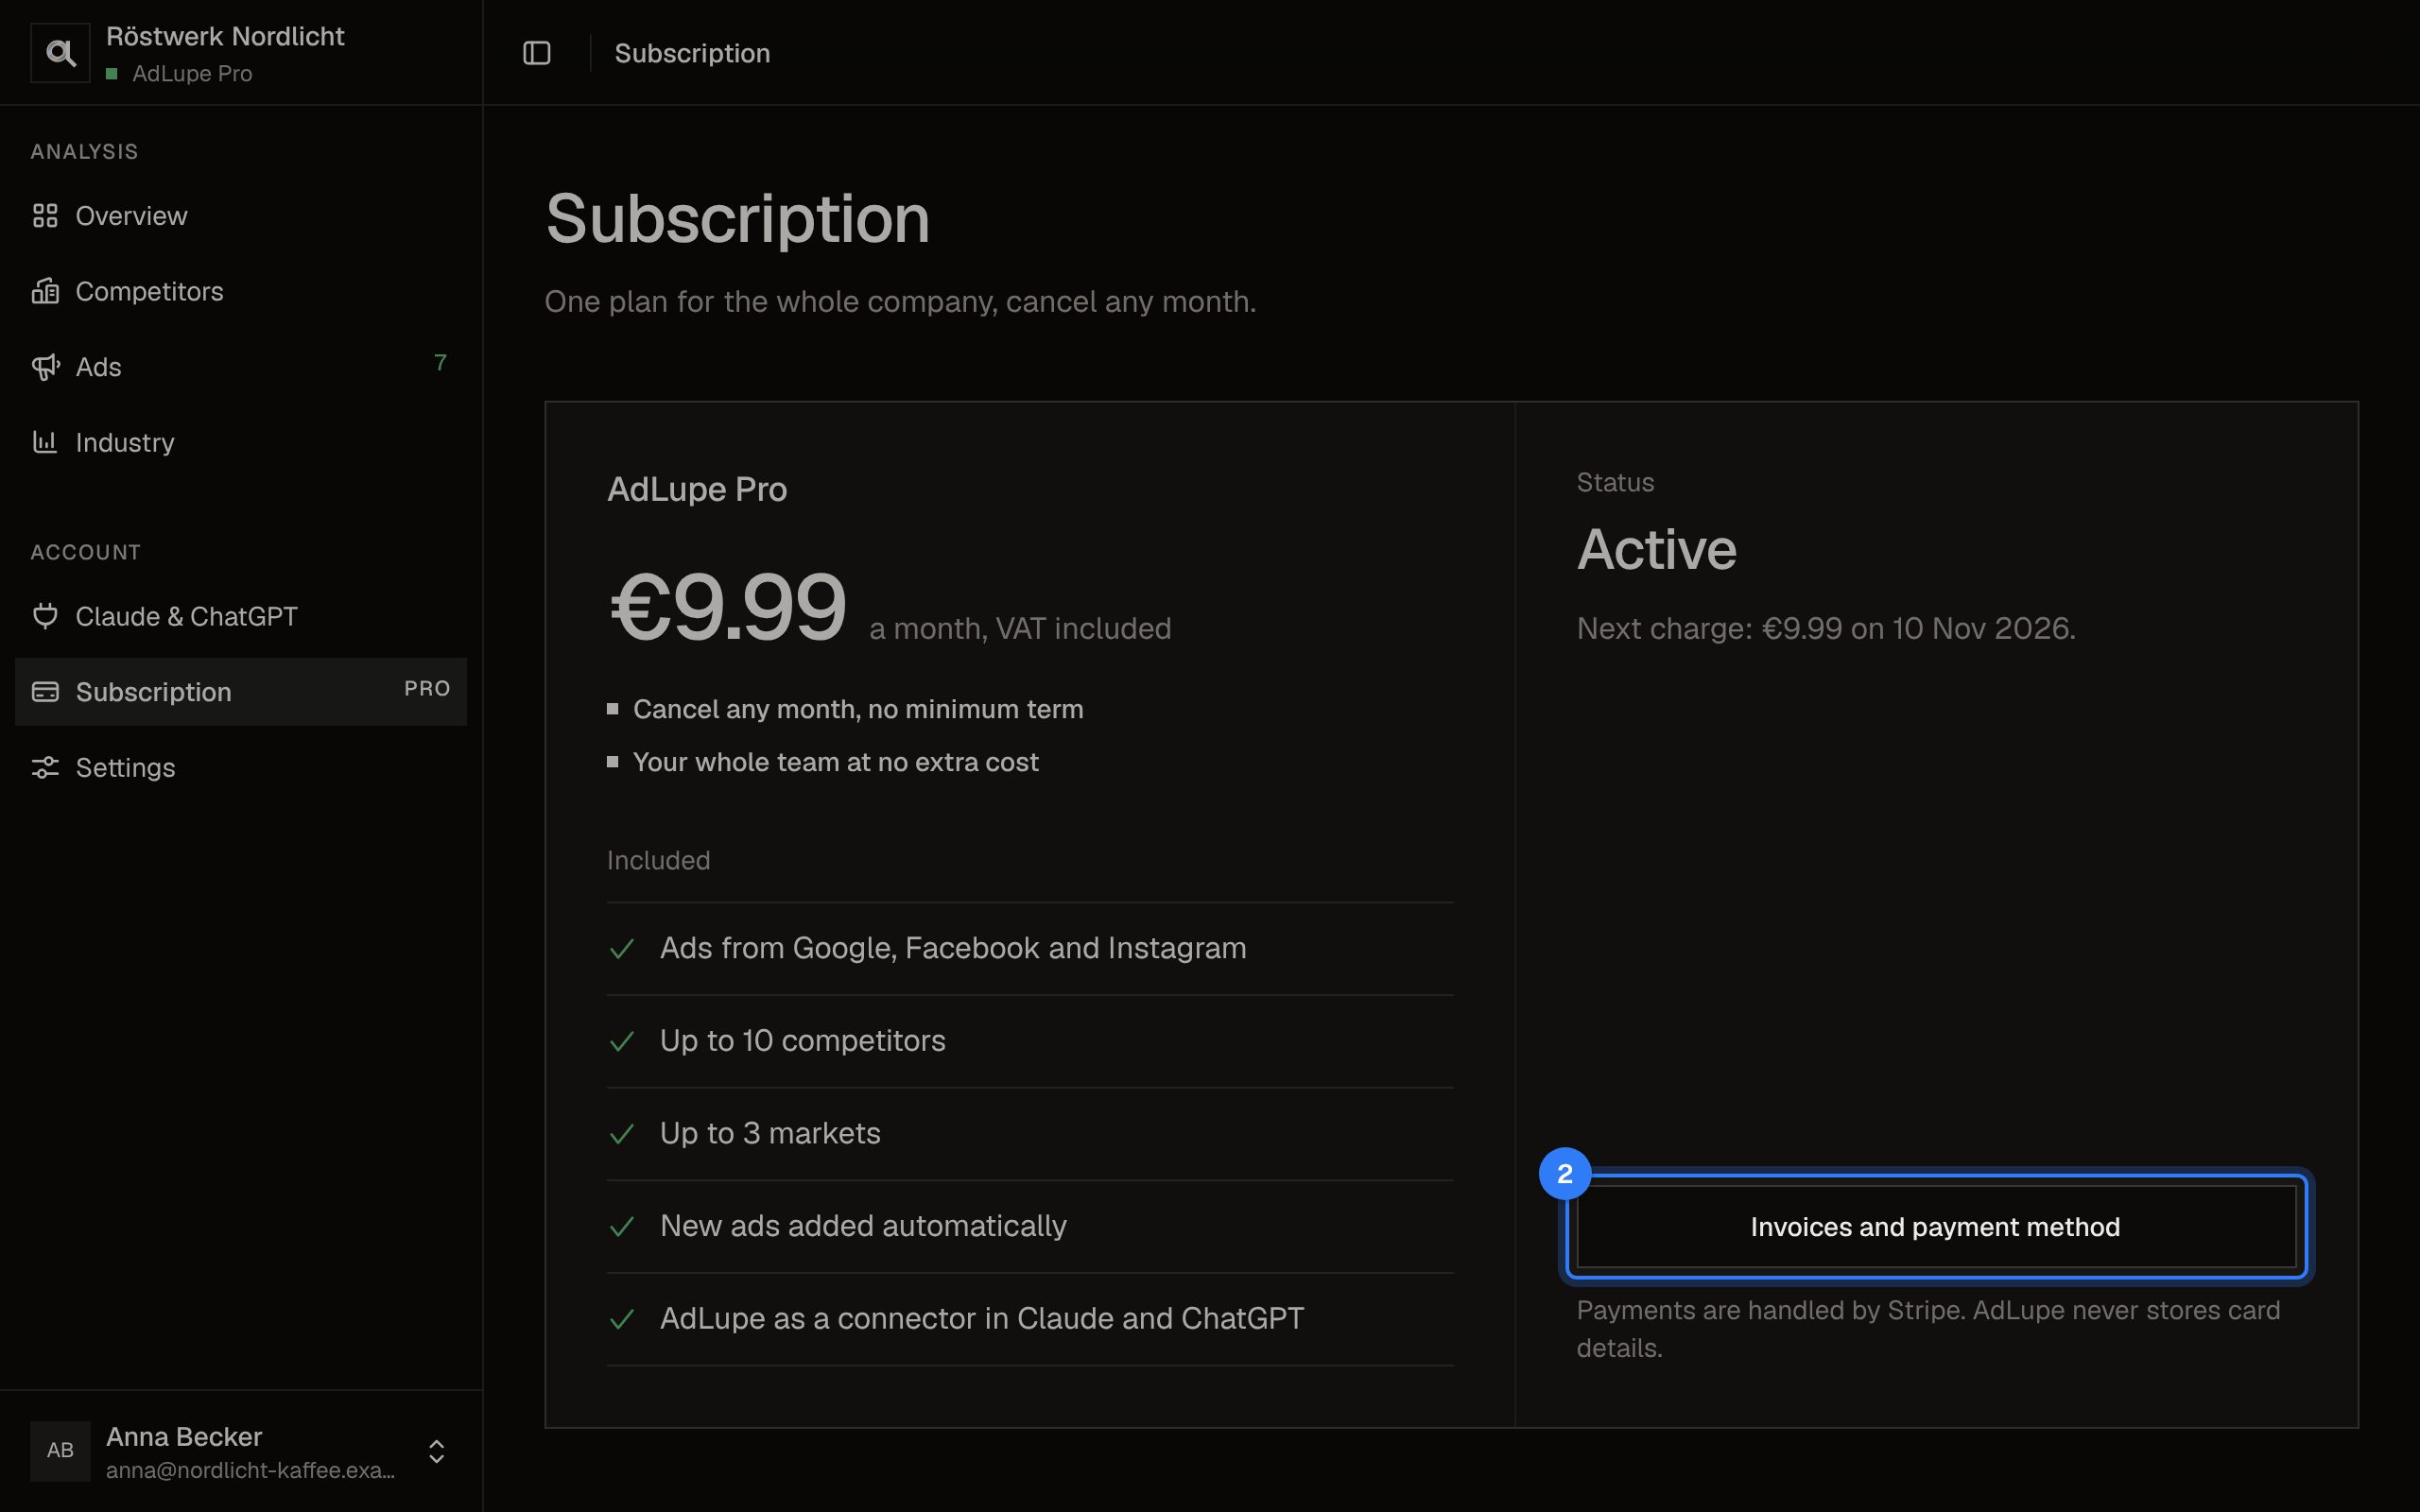Click the Active status text
The width and height of the screenshot is (2420, 1512).
[1657, 549]
